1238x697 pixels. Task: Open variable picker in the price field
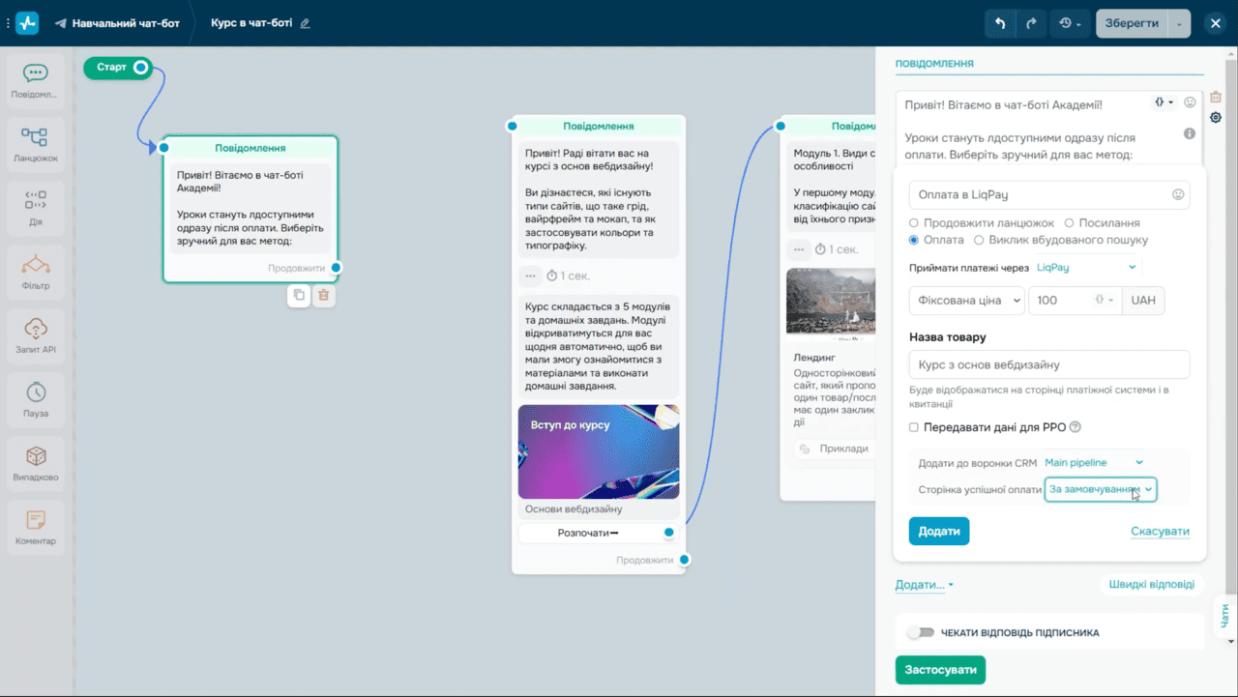(1105, 301)
